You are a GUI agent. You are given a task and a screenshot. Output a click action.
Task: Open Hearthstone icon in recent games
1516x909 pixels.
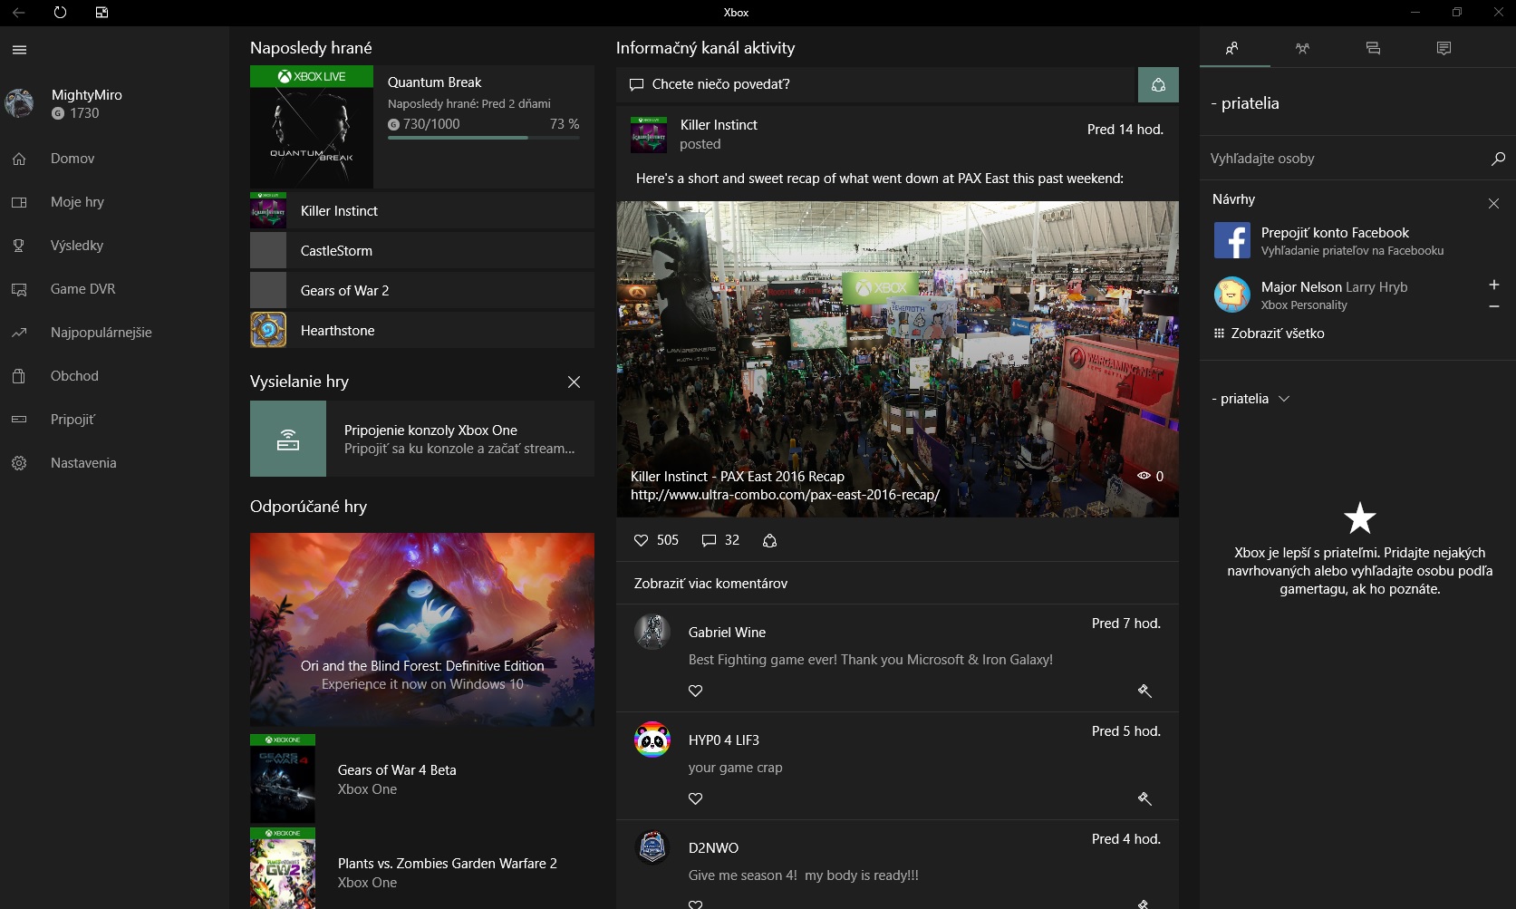point(268,330)
